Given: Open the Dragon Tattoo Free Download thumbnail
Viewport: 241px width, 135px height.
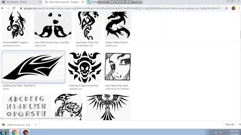Looking at the screenshot, I should [x=118, y=25].
